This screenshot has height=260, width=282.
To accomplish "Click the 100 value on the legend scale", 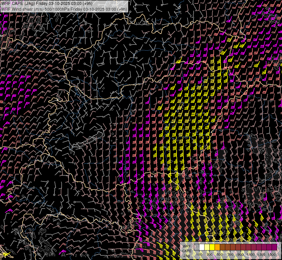I will (199, 255).
